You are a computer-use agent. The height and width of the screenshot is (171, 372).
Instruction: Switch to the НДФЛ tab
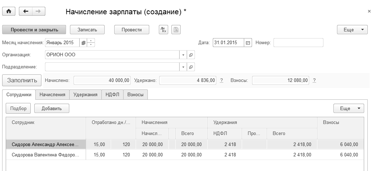click(x=112, y=94)
